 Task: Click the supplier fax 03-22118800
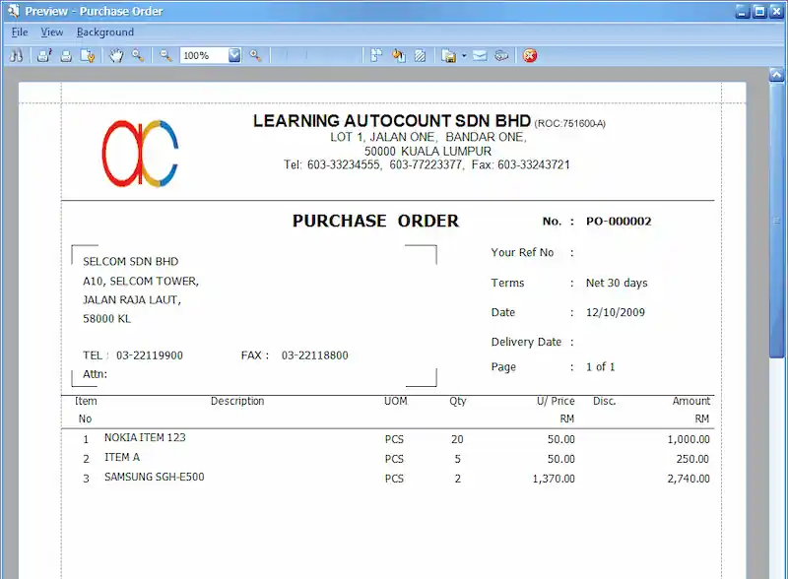(314, 355)
